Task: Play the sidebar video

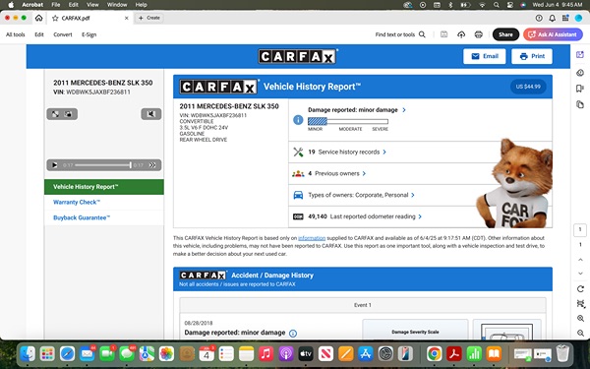Action: click(x=54, y=165)
